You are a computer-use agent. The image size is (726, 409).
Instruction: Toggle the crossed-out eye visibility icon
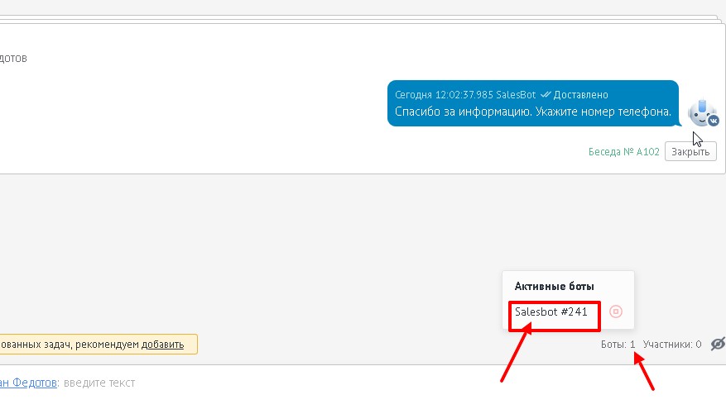click(718, 344)
